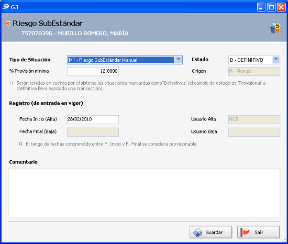Click the bullet marker beside 'Serán tenidas' note
This screenshot has width=288, height=244.
pos(12,83)
